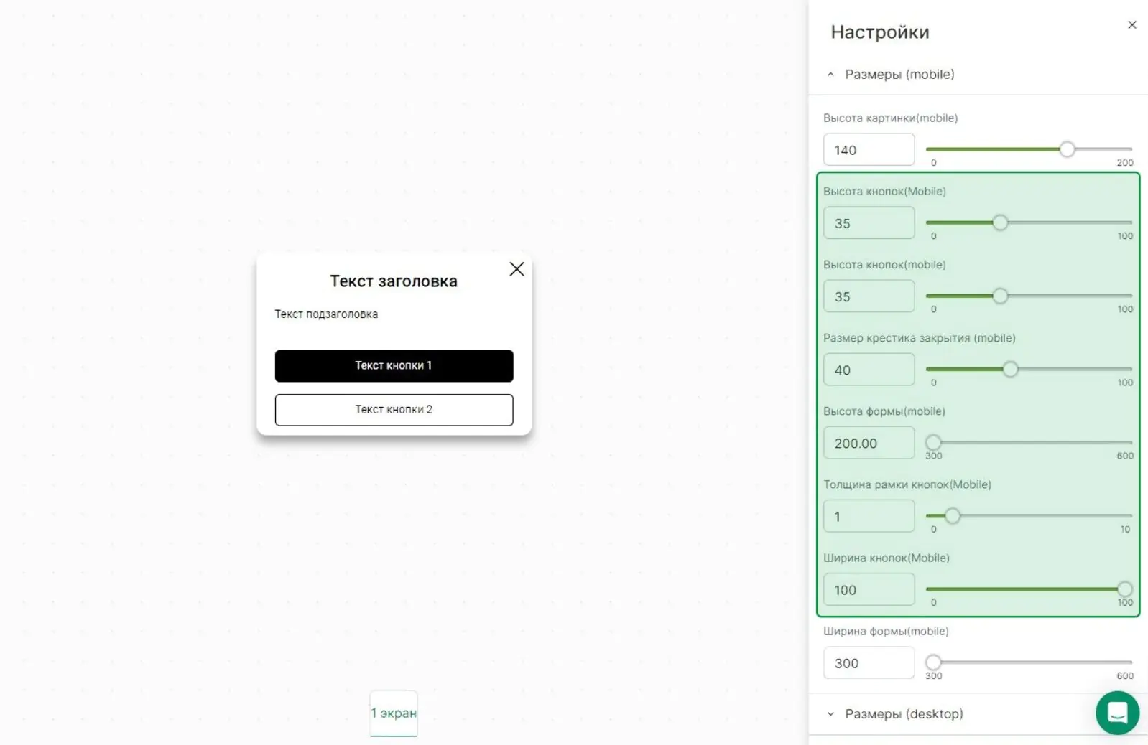Click the outlined Текст кнопки 2 button

point(394,410)
